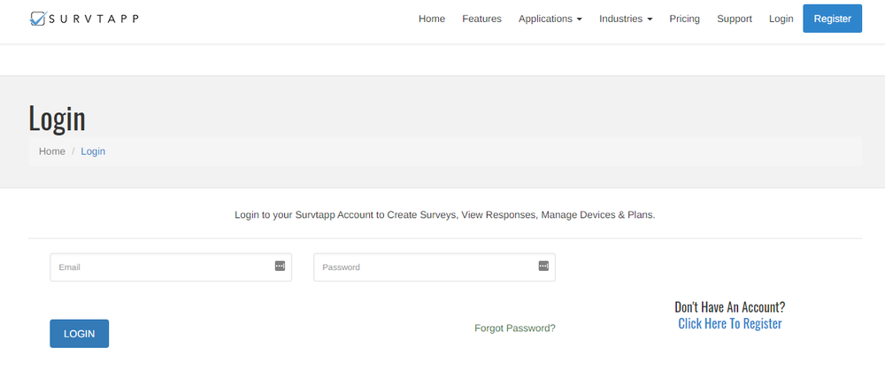Open the Applications dropdown menu
The height and width of the screenshot is (387, 885).
[x=550, y=19]
